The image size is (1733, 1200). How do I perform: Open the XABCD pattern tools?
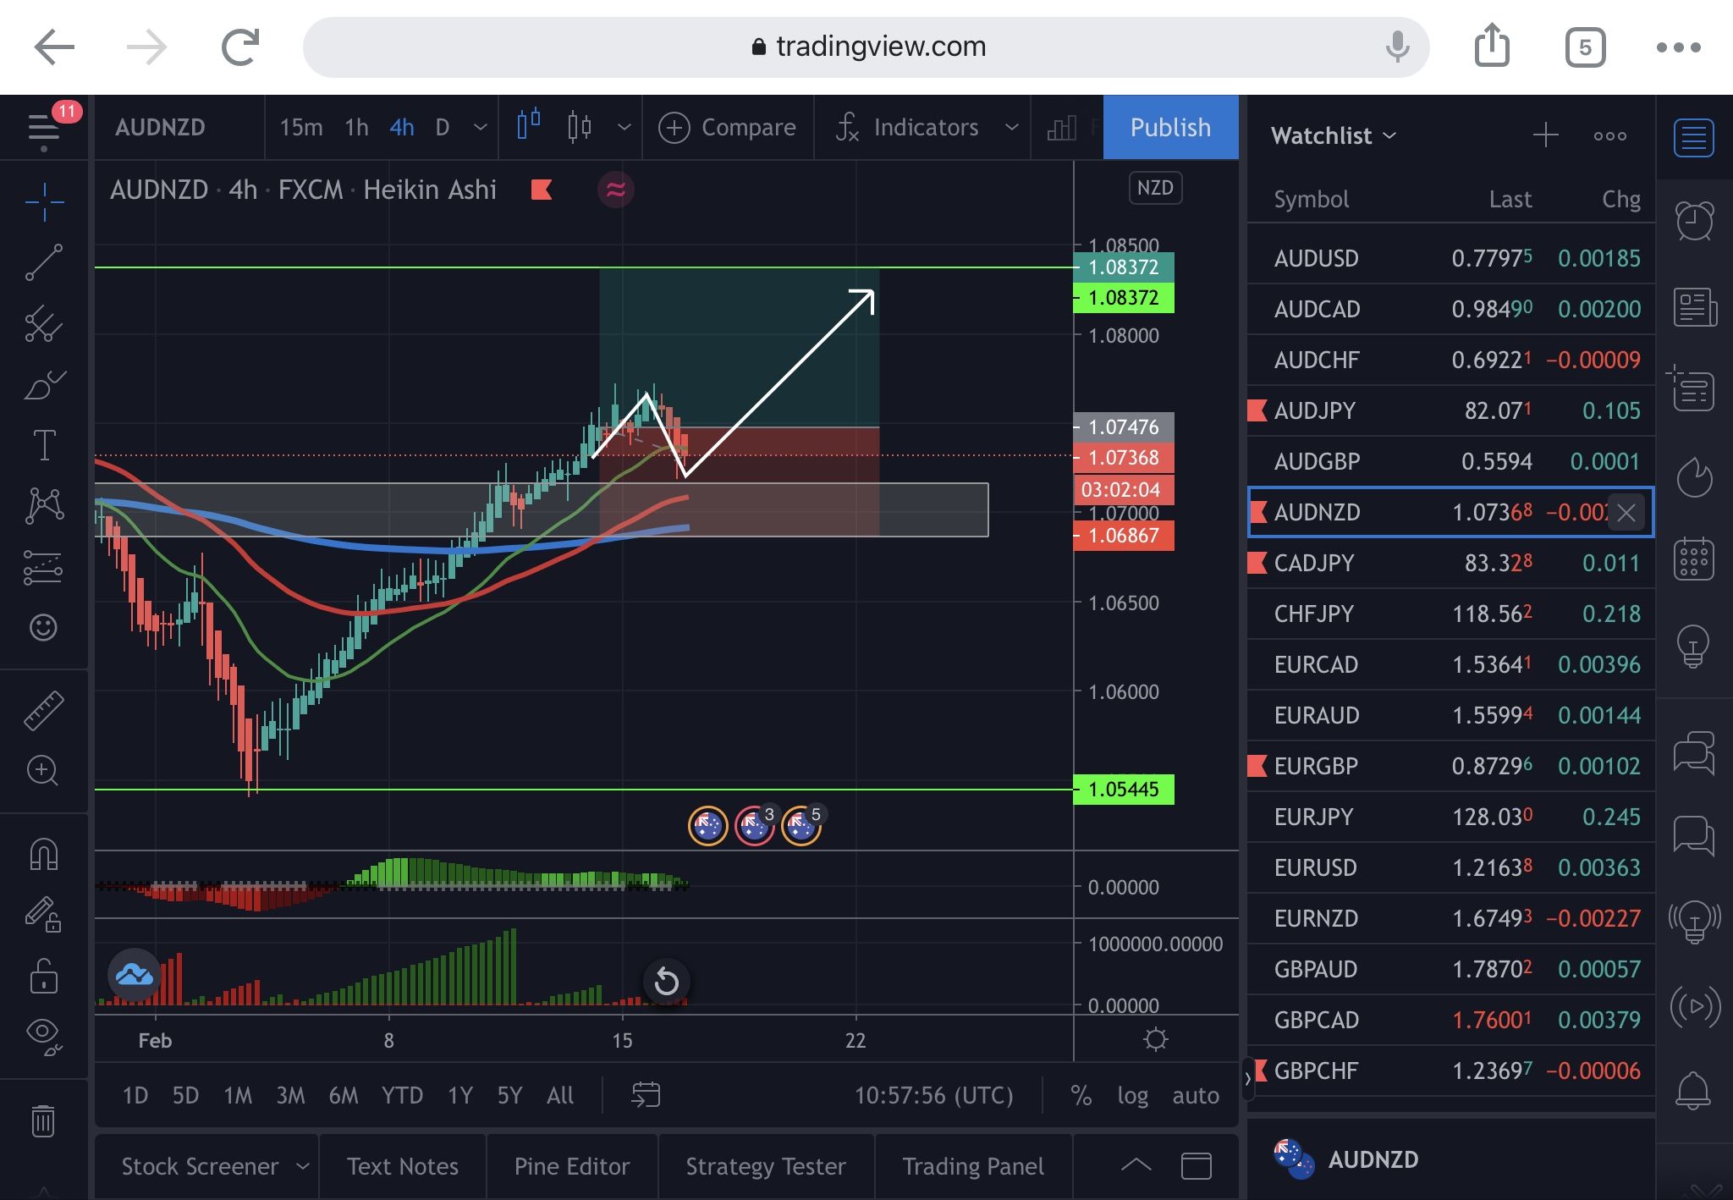44,505
